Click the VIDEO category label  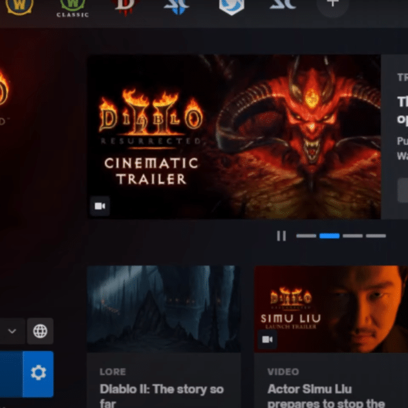coord(283,372)
